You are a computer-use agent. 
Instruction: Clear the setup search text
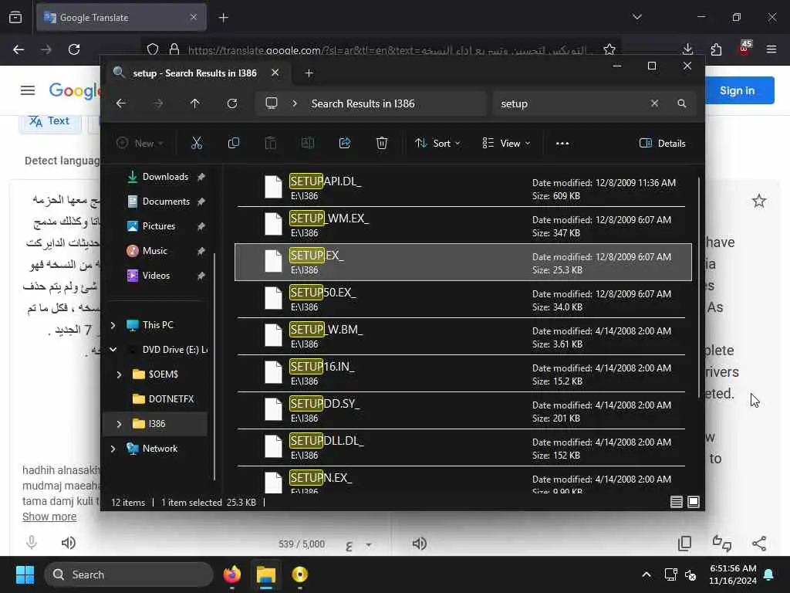(x=654, y=103)
